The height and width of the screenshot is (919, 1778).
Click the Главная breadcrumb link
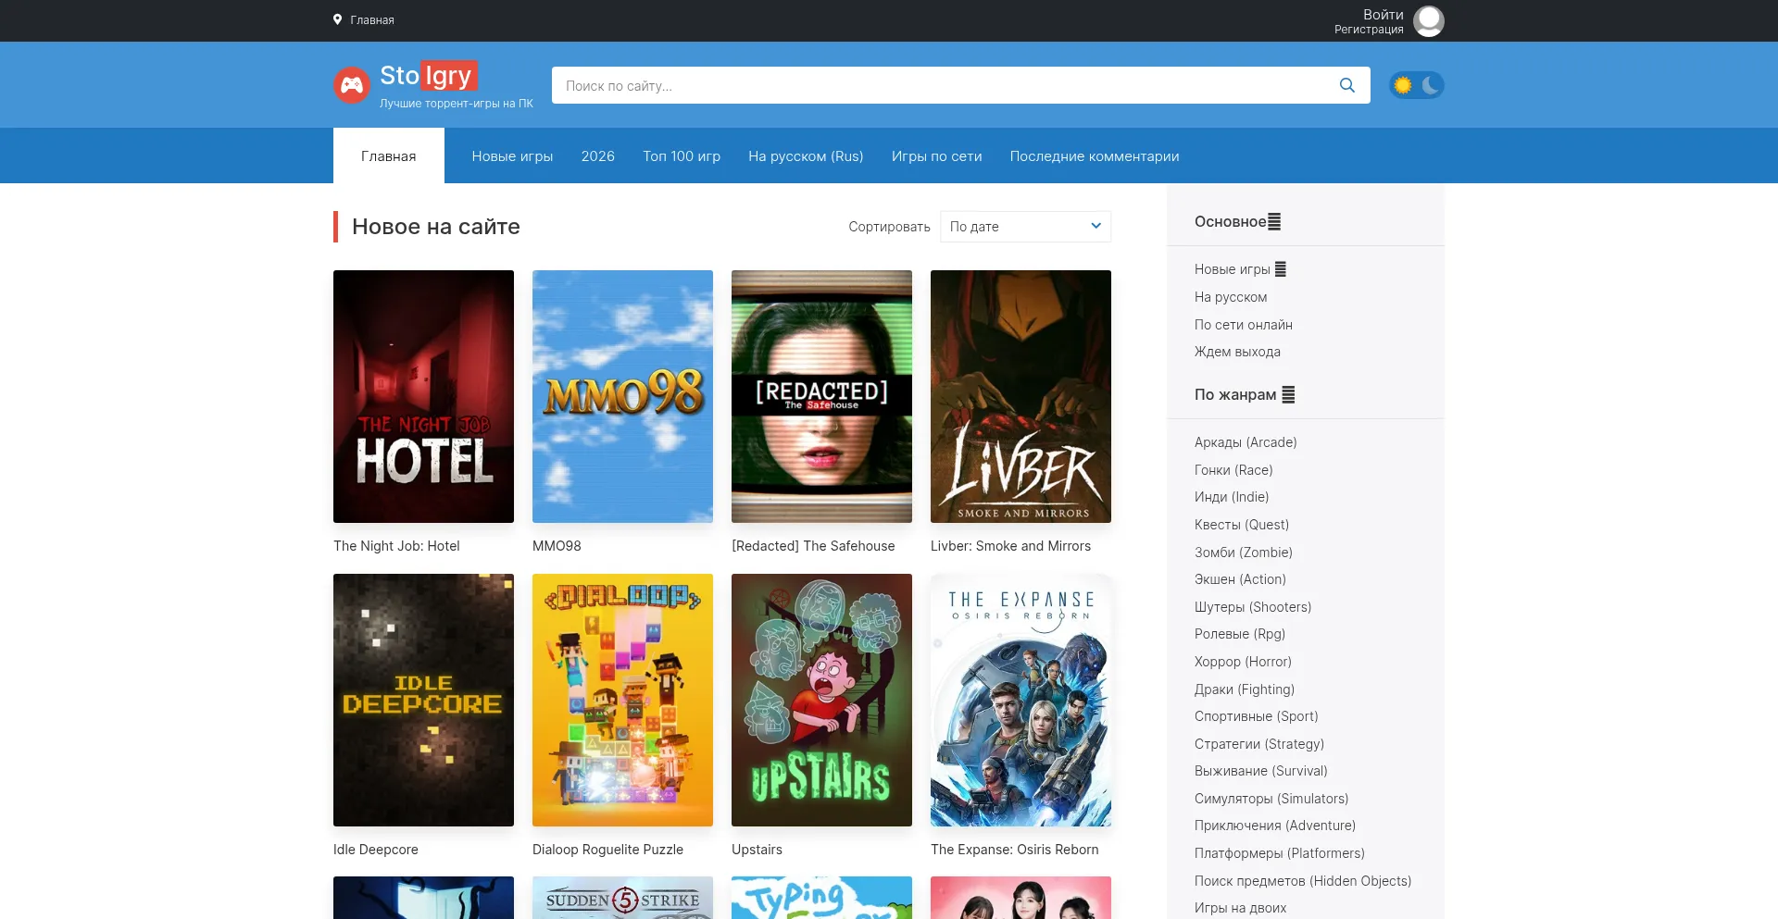(372, 19)
